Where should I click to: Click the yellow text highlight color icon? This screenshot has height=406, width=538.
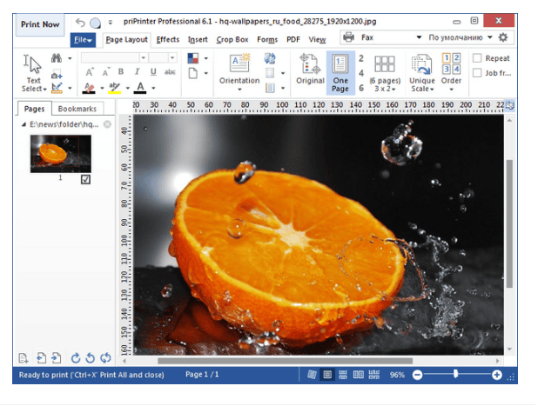tap(114, 88)
